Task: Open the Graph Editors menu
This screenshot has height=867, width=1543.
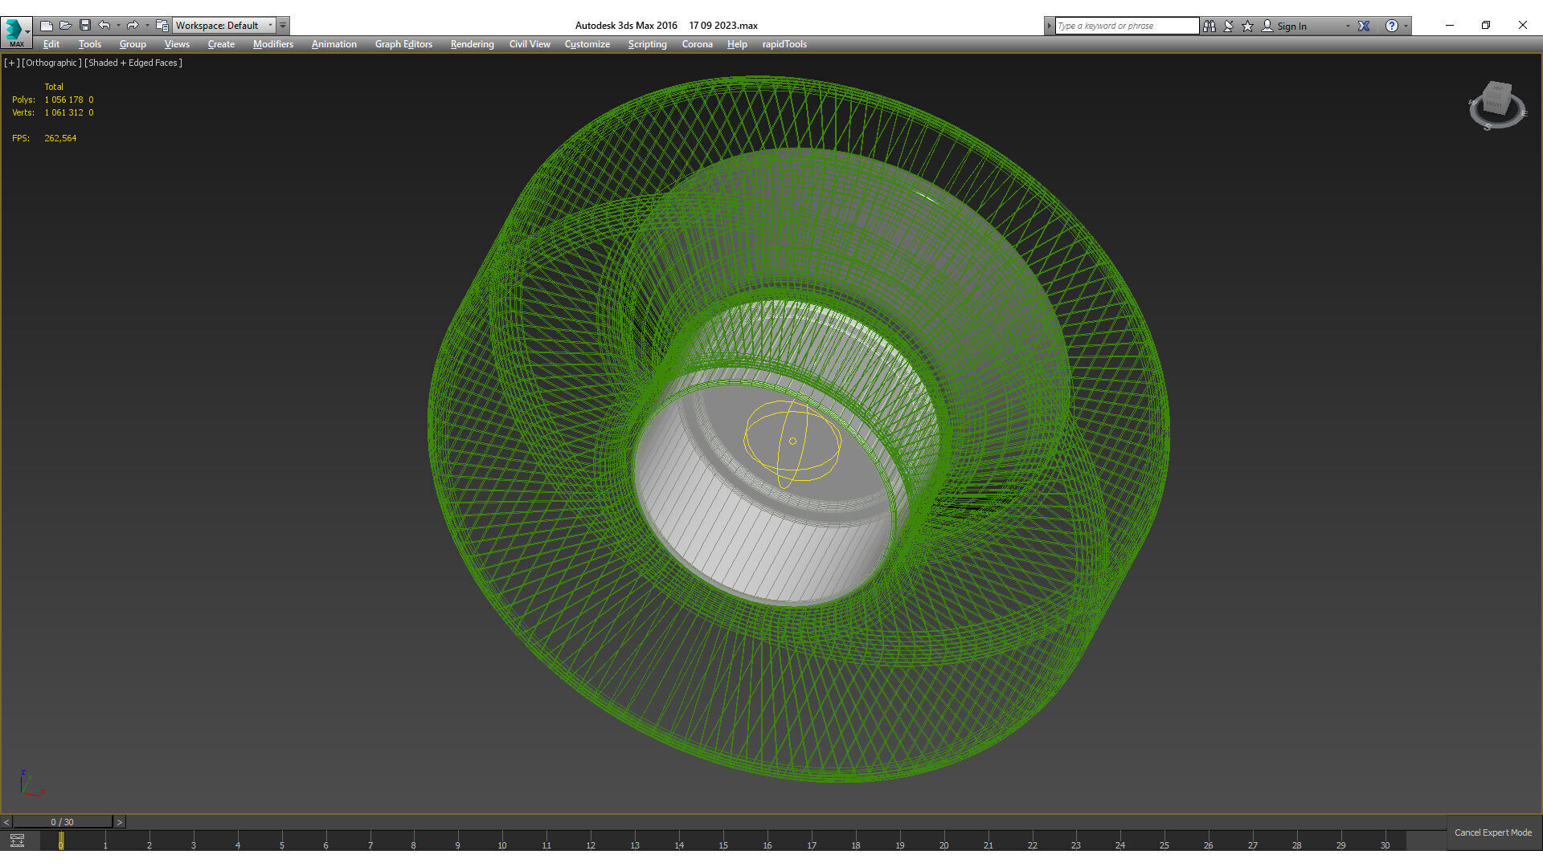Action: pyautogui.click(x=403, y=44)
